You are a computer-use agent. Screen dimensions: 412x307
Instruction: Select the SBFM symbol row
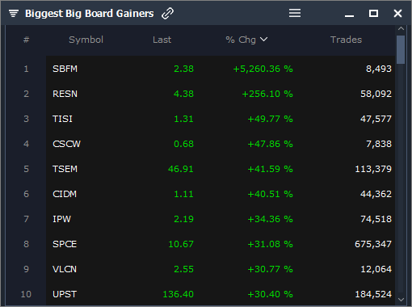[221, 69]
